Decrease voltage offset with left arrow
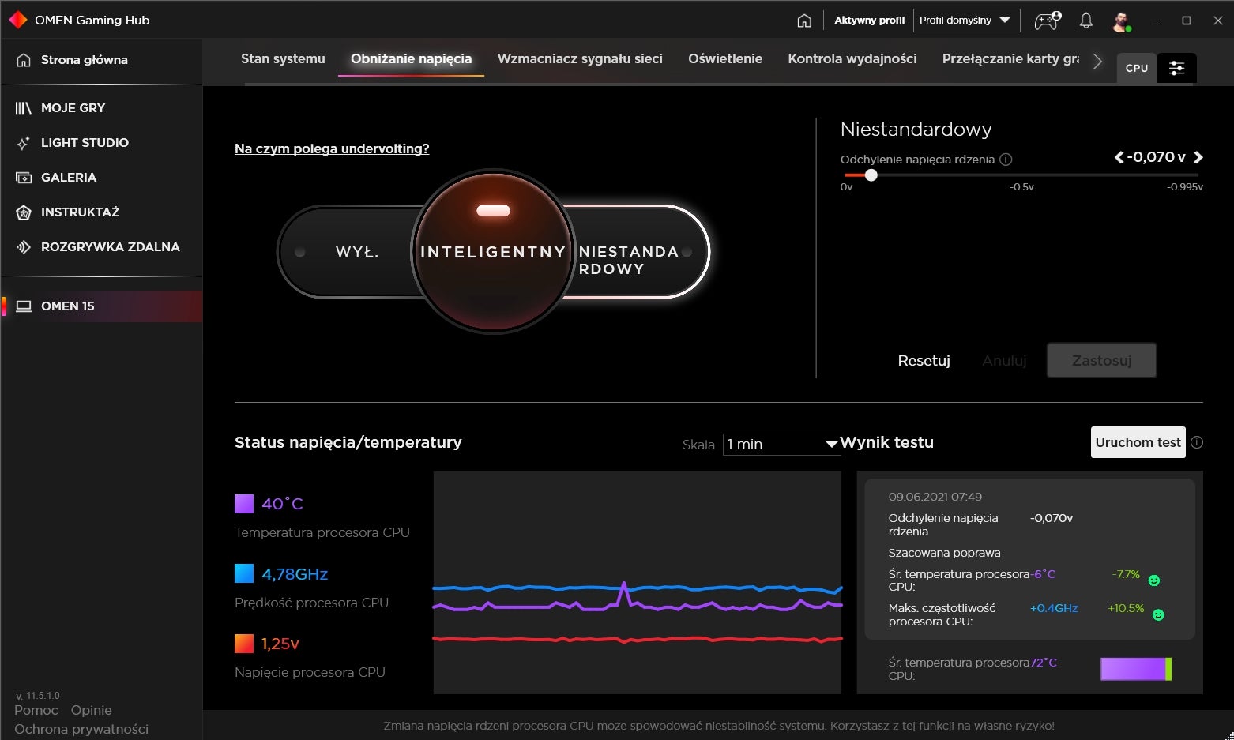The height and width of the screenshot is (740, 1234). click(x=1119, y=157)
